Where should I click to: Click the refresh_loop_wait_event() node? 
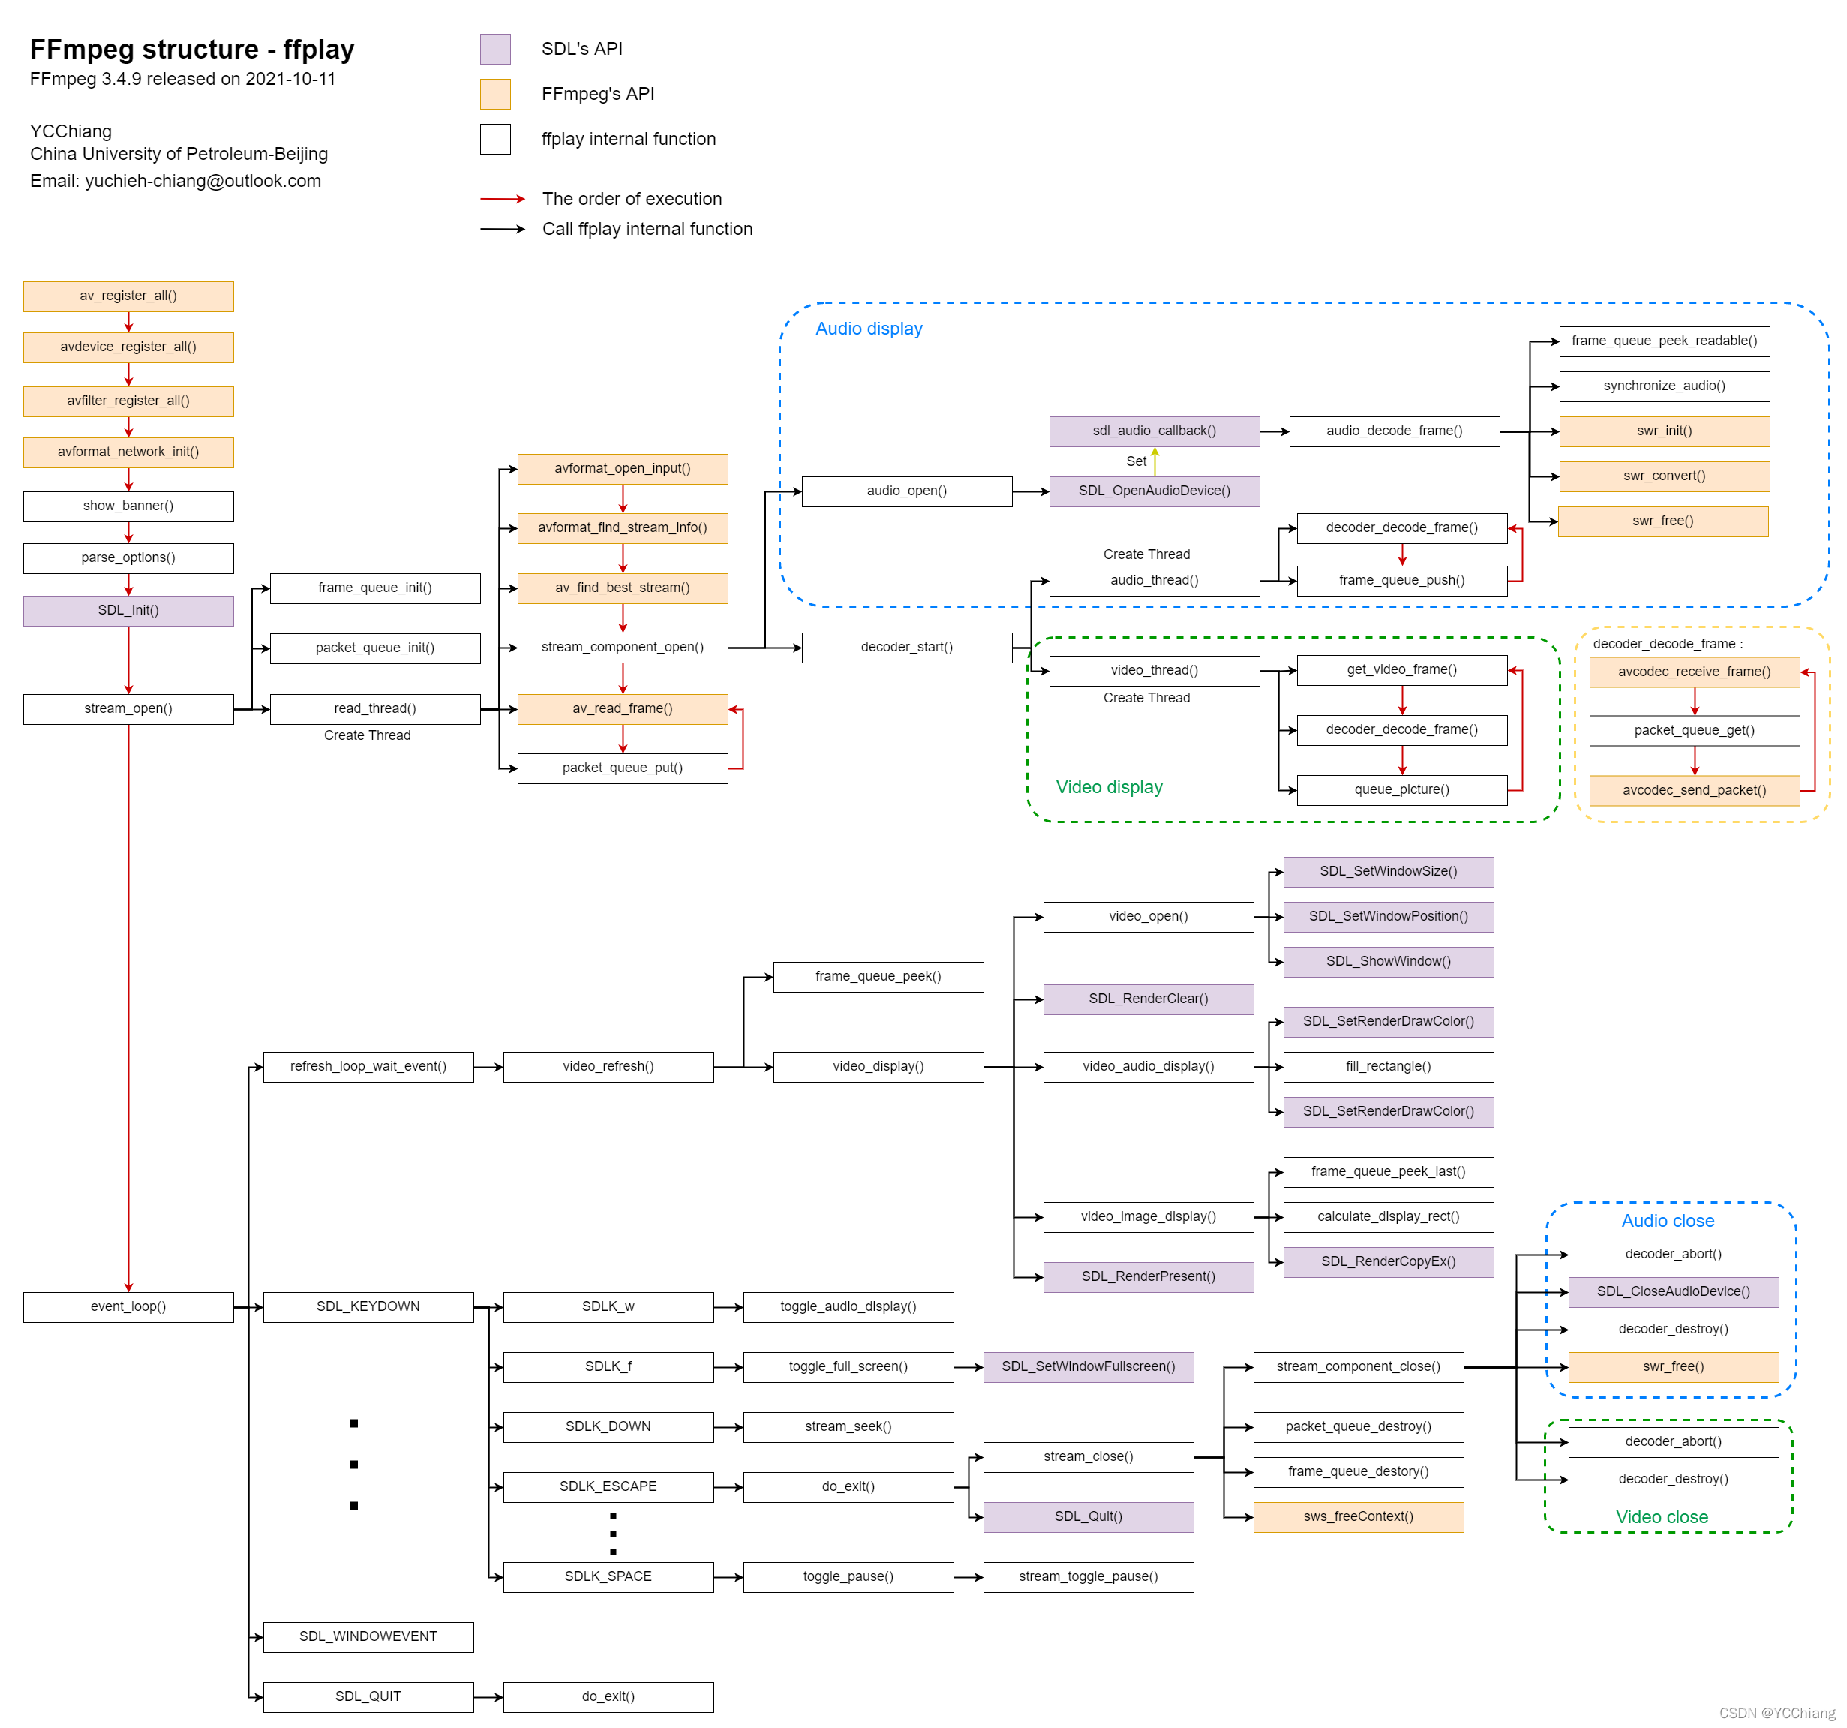pyautogui.click(x=369, y=1066)
